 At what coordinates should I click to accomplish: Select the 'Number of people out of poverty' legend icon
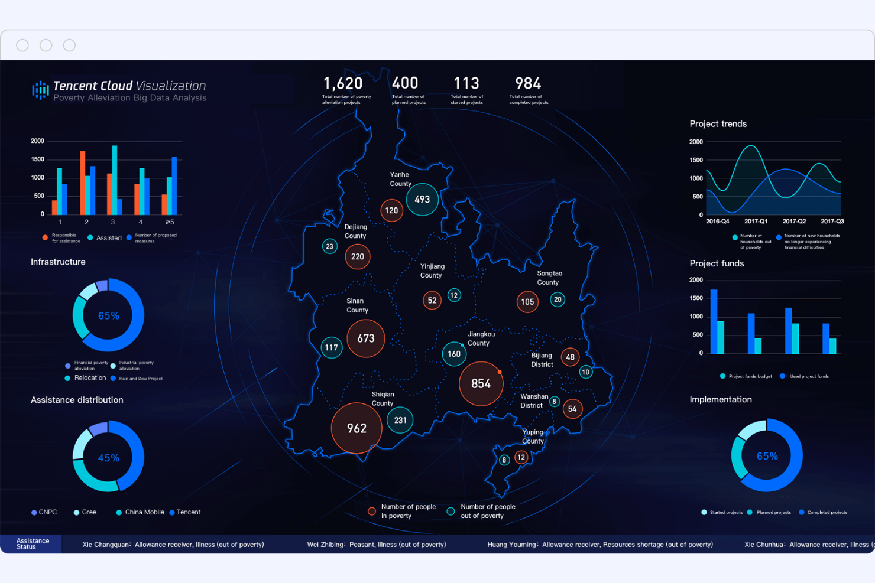click(451, 511)
